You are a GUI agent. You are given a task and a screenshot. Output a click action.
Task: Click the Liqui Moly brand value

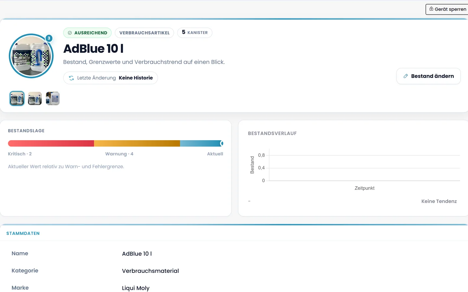coord(136,288)
